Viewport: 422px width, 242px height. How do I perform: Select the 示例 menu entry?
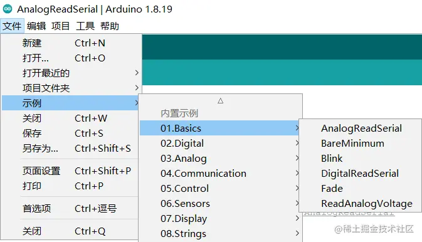point(70,103)
